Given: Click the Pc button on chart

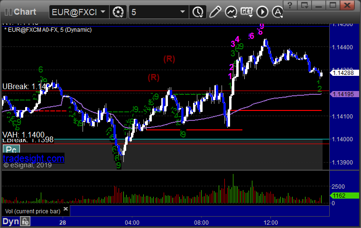Looking at the screenshot, I should click(11, 150).
